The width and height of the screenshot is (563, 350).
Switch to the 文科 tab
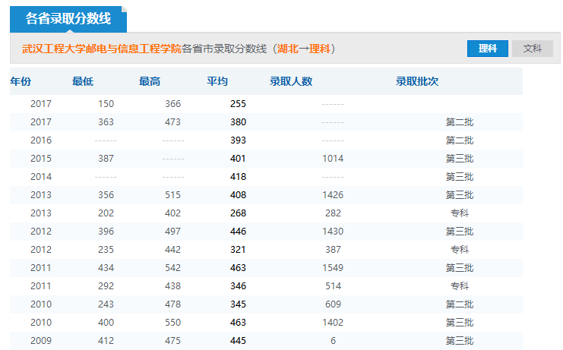(532, 49)
